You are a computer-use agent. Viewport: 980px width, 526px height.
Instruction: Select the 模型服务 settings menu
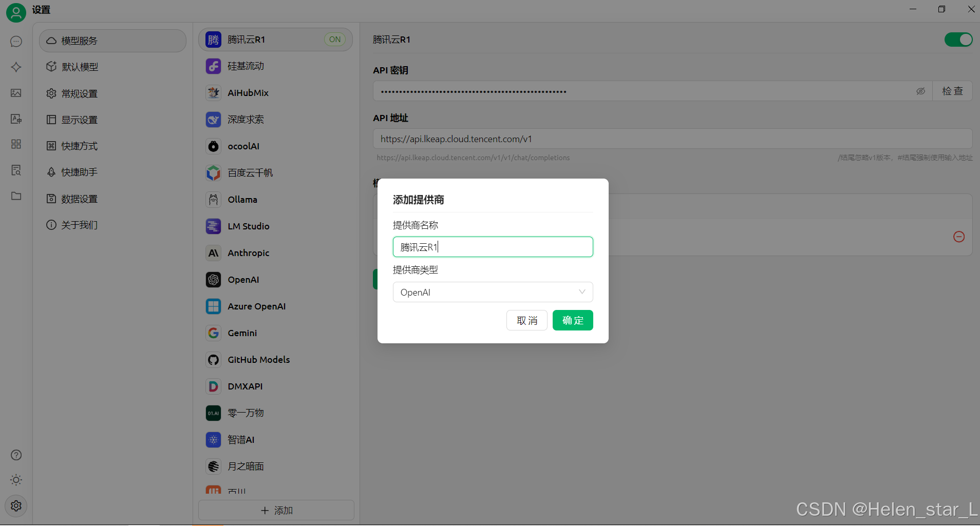point(112,41)
